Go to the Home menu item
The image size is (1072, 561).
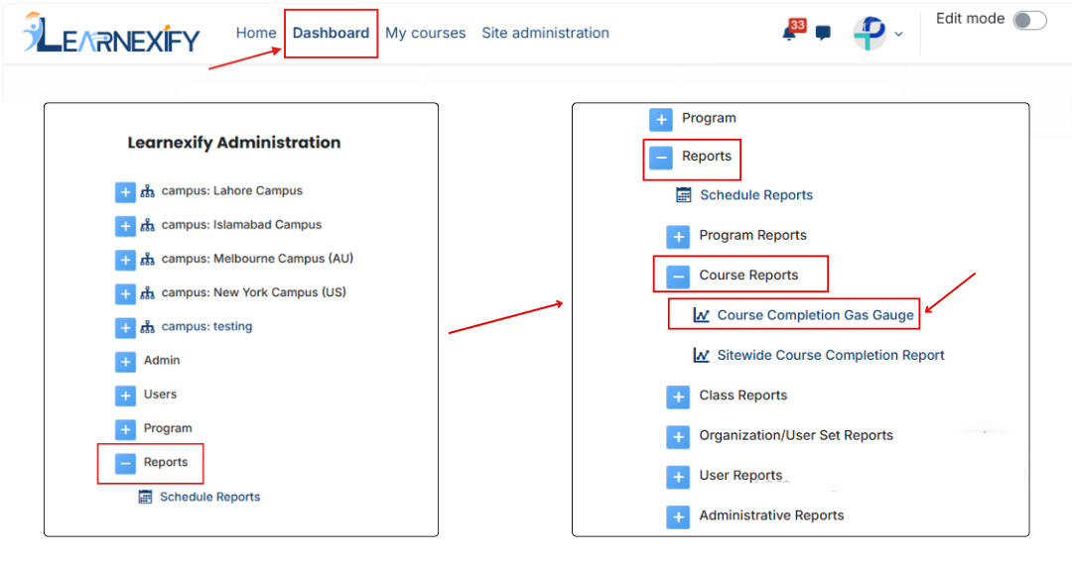256,33
